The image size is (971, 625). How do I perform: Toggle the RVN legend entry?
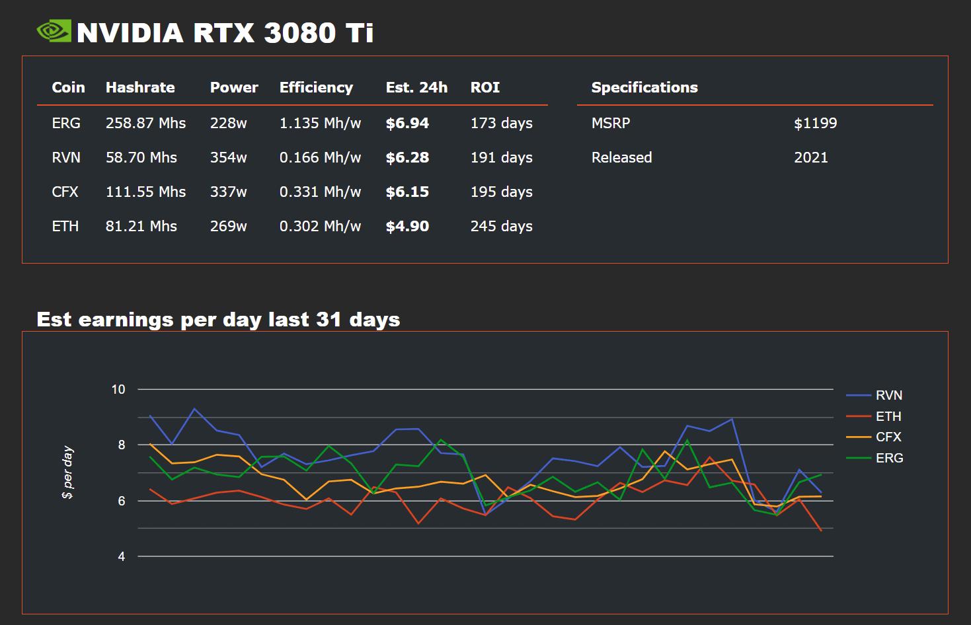[874, 395]
